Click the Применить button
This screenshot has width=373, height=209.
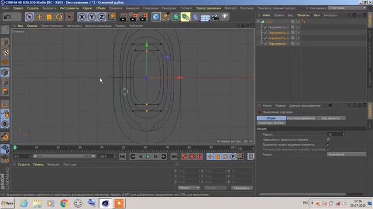pos(242,188)
